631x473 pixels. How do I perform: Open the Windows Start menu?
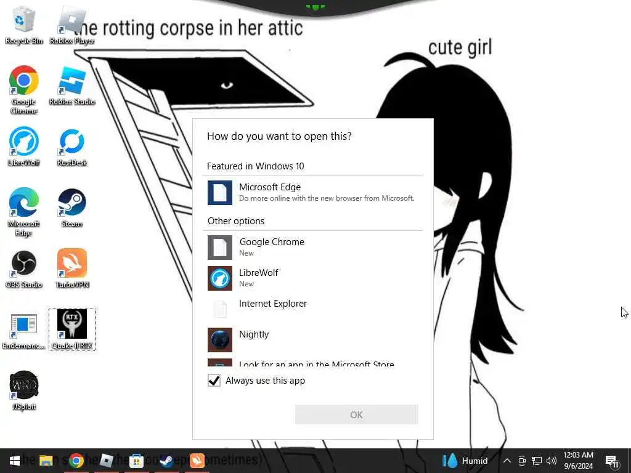(x=15, y=461)
